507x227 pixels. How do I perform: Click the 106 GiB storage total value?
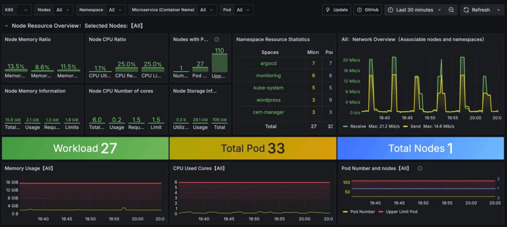(219, 120)
